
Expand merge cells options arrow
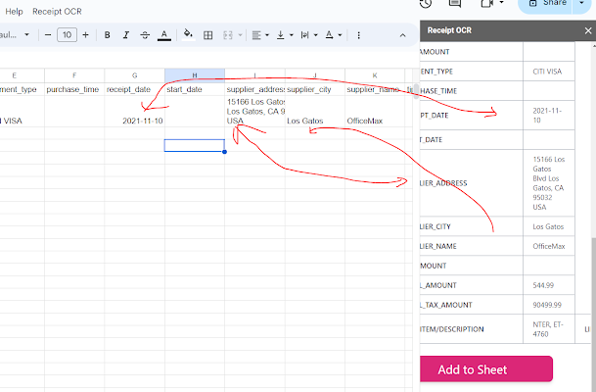[x=240, y=35]
